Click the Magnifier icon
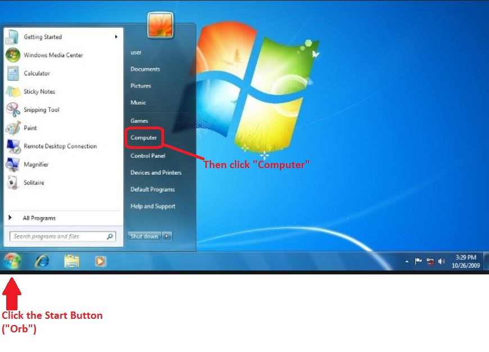Image resolution: width=489 pixels, height=352 pixels. point(13,164)
